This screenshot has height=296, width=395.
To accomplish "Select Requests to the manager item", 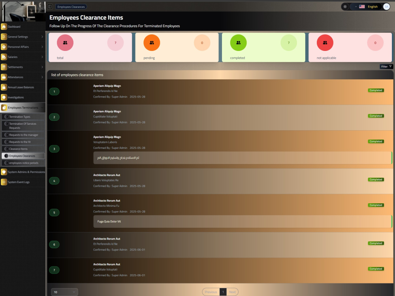I will click(x=23, y=135).
